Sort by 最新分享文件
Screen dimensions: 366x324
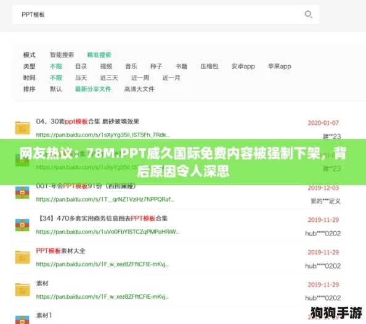[93, 89]
